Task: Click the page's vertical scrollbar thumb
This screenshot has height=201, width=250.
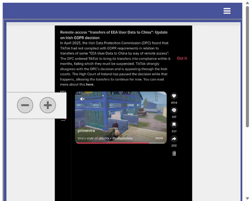Action: coord(247,67)
